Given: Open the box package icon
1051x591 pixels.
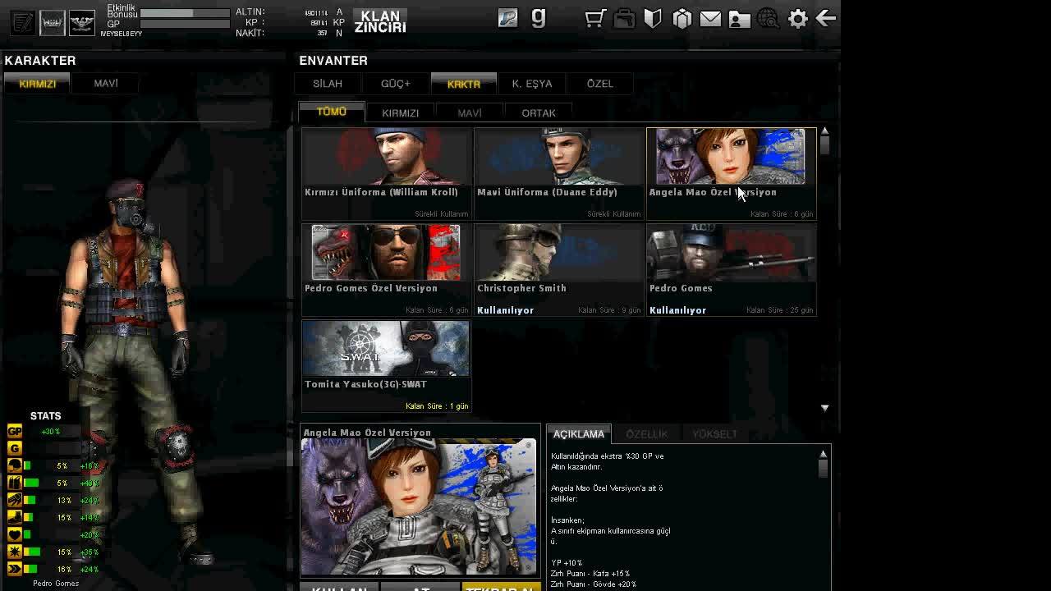Looking at the screenshot, I should coord(682,18).
